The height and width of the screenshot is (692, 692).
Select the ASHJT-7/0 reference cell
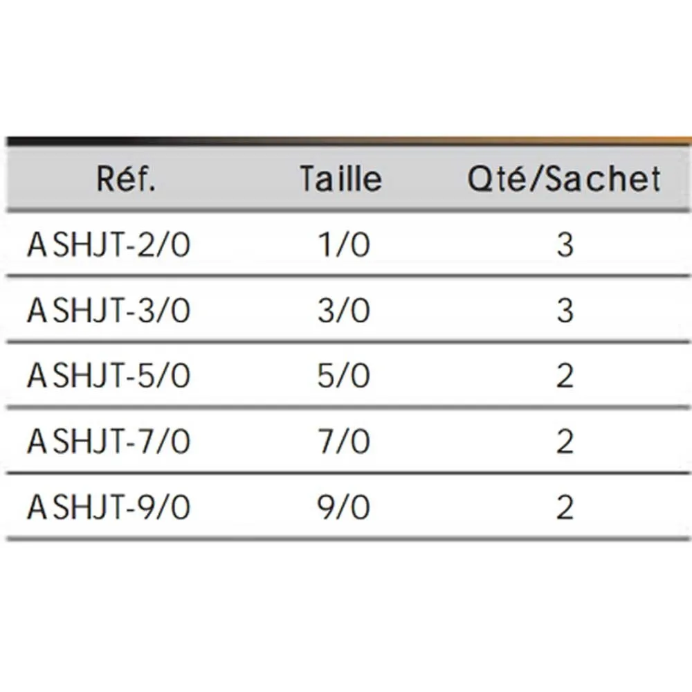109,443
